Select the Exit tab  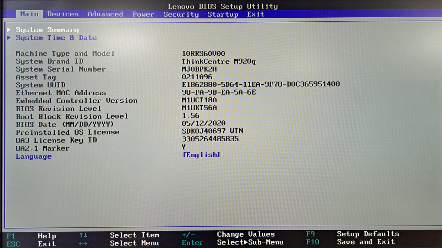(x=256, y=14)
